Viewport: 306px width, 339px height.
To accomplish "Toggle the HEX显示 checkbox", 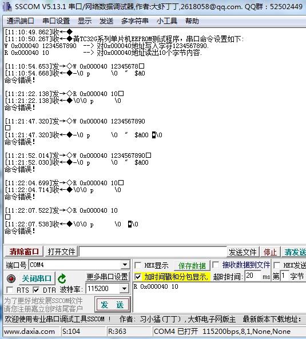I will [x=138, y=265].
